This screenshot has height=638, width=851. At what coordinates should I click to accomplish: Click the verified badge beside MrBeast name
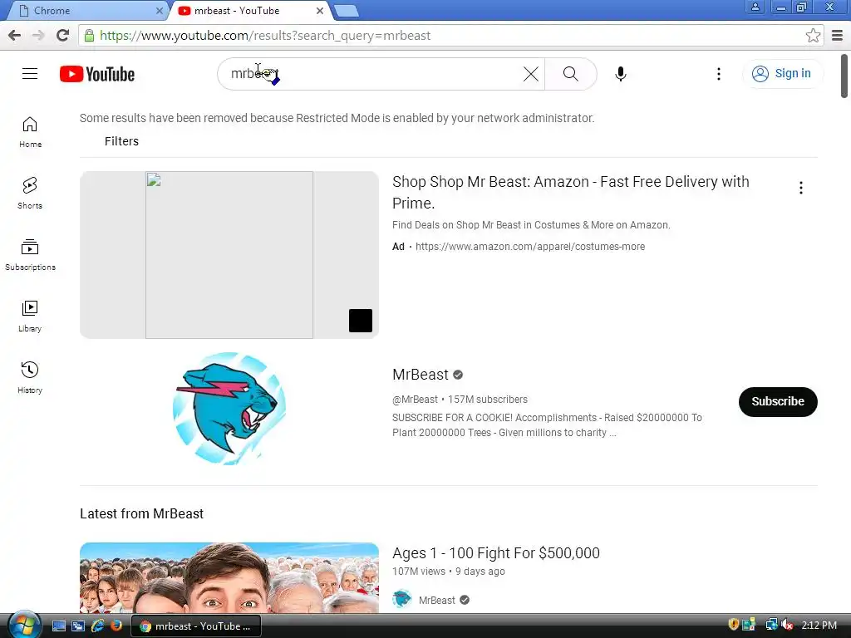[458, 375]
